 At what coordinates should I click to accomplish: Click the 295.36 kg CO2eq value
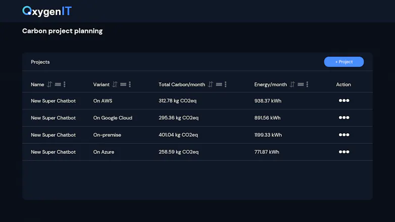click(x=178, y=118)
